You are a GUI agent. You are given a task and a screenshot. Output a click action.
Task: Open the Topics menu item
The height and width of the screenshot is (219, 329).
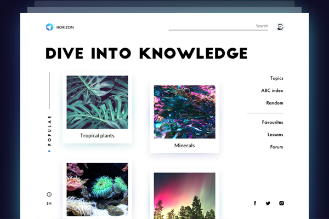[276, 78]
